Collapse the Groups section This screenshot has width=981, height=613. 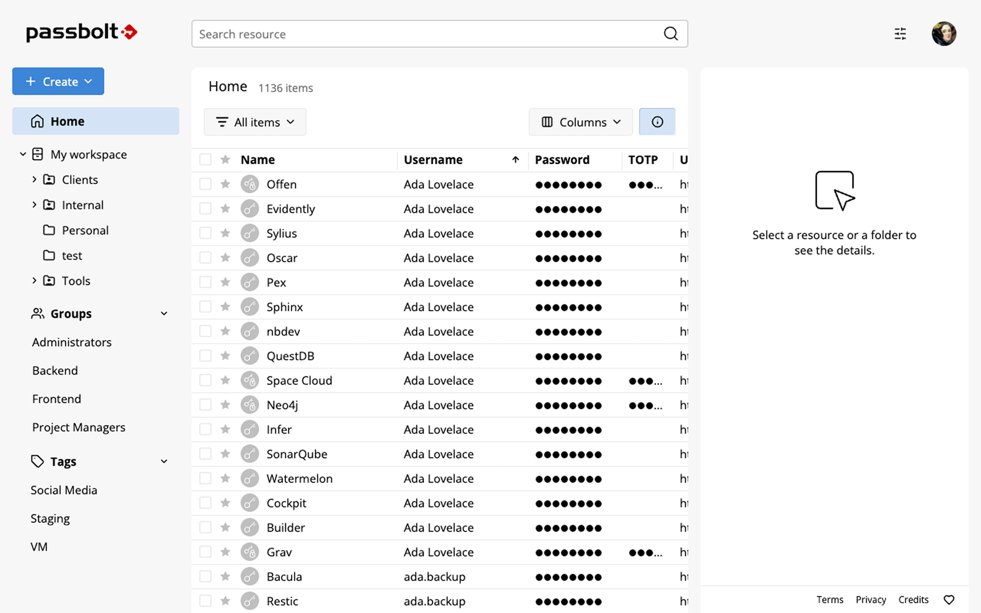pos(164,313)
